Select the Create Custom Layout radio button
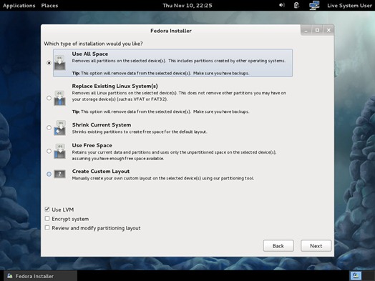375x281 pixels. [x=49, y=174]
